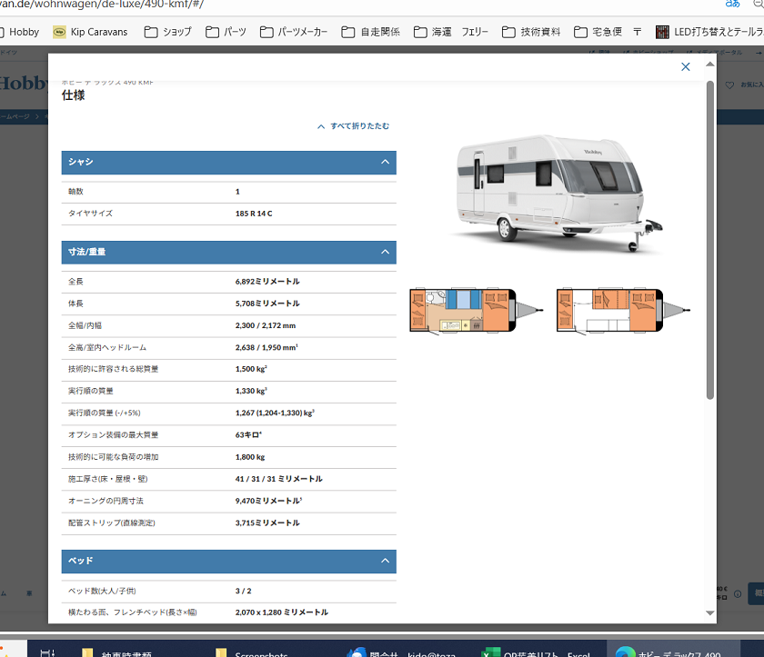
Task: Open the 宅急便 bookmark folder
Action: 598,32
